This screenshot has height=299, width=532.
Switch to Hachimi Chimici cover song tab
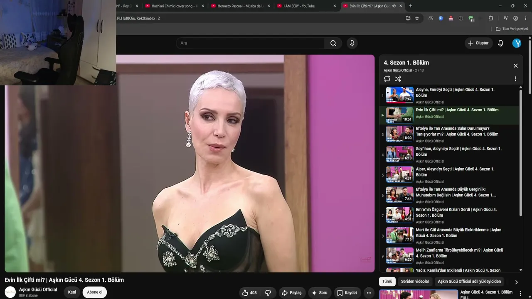tap(174, 6)
